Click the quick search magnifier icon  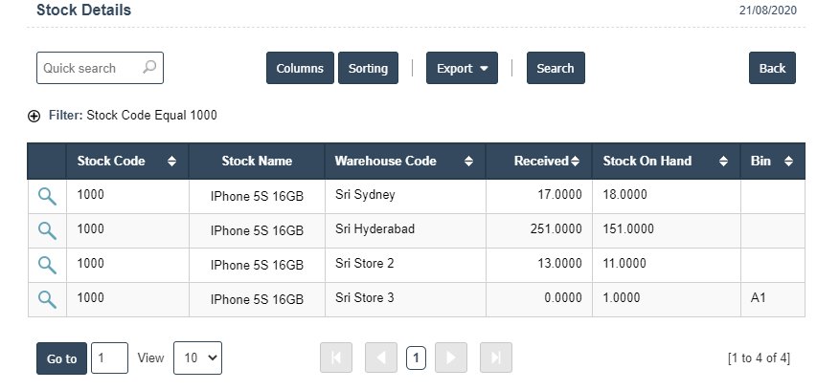(x=148, y=68)
